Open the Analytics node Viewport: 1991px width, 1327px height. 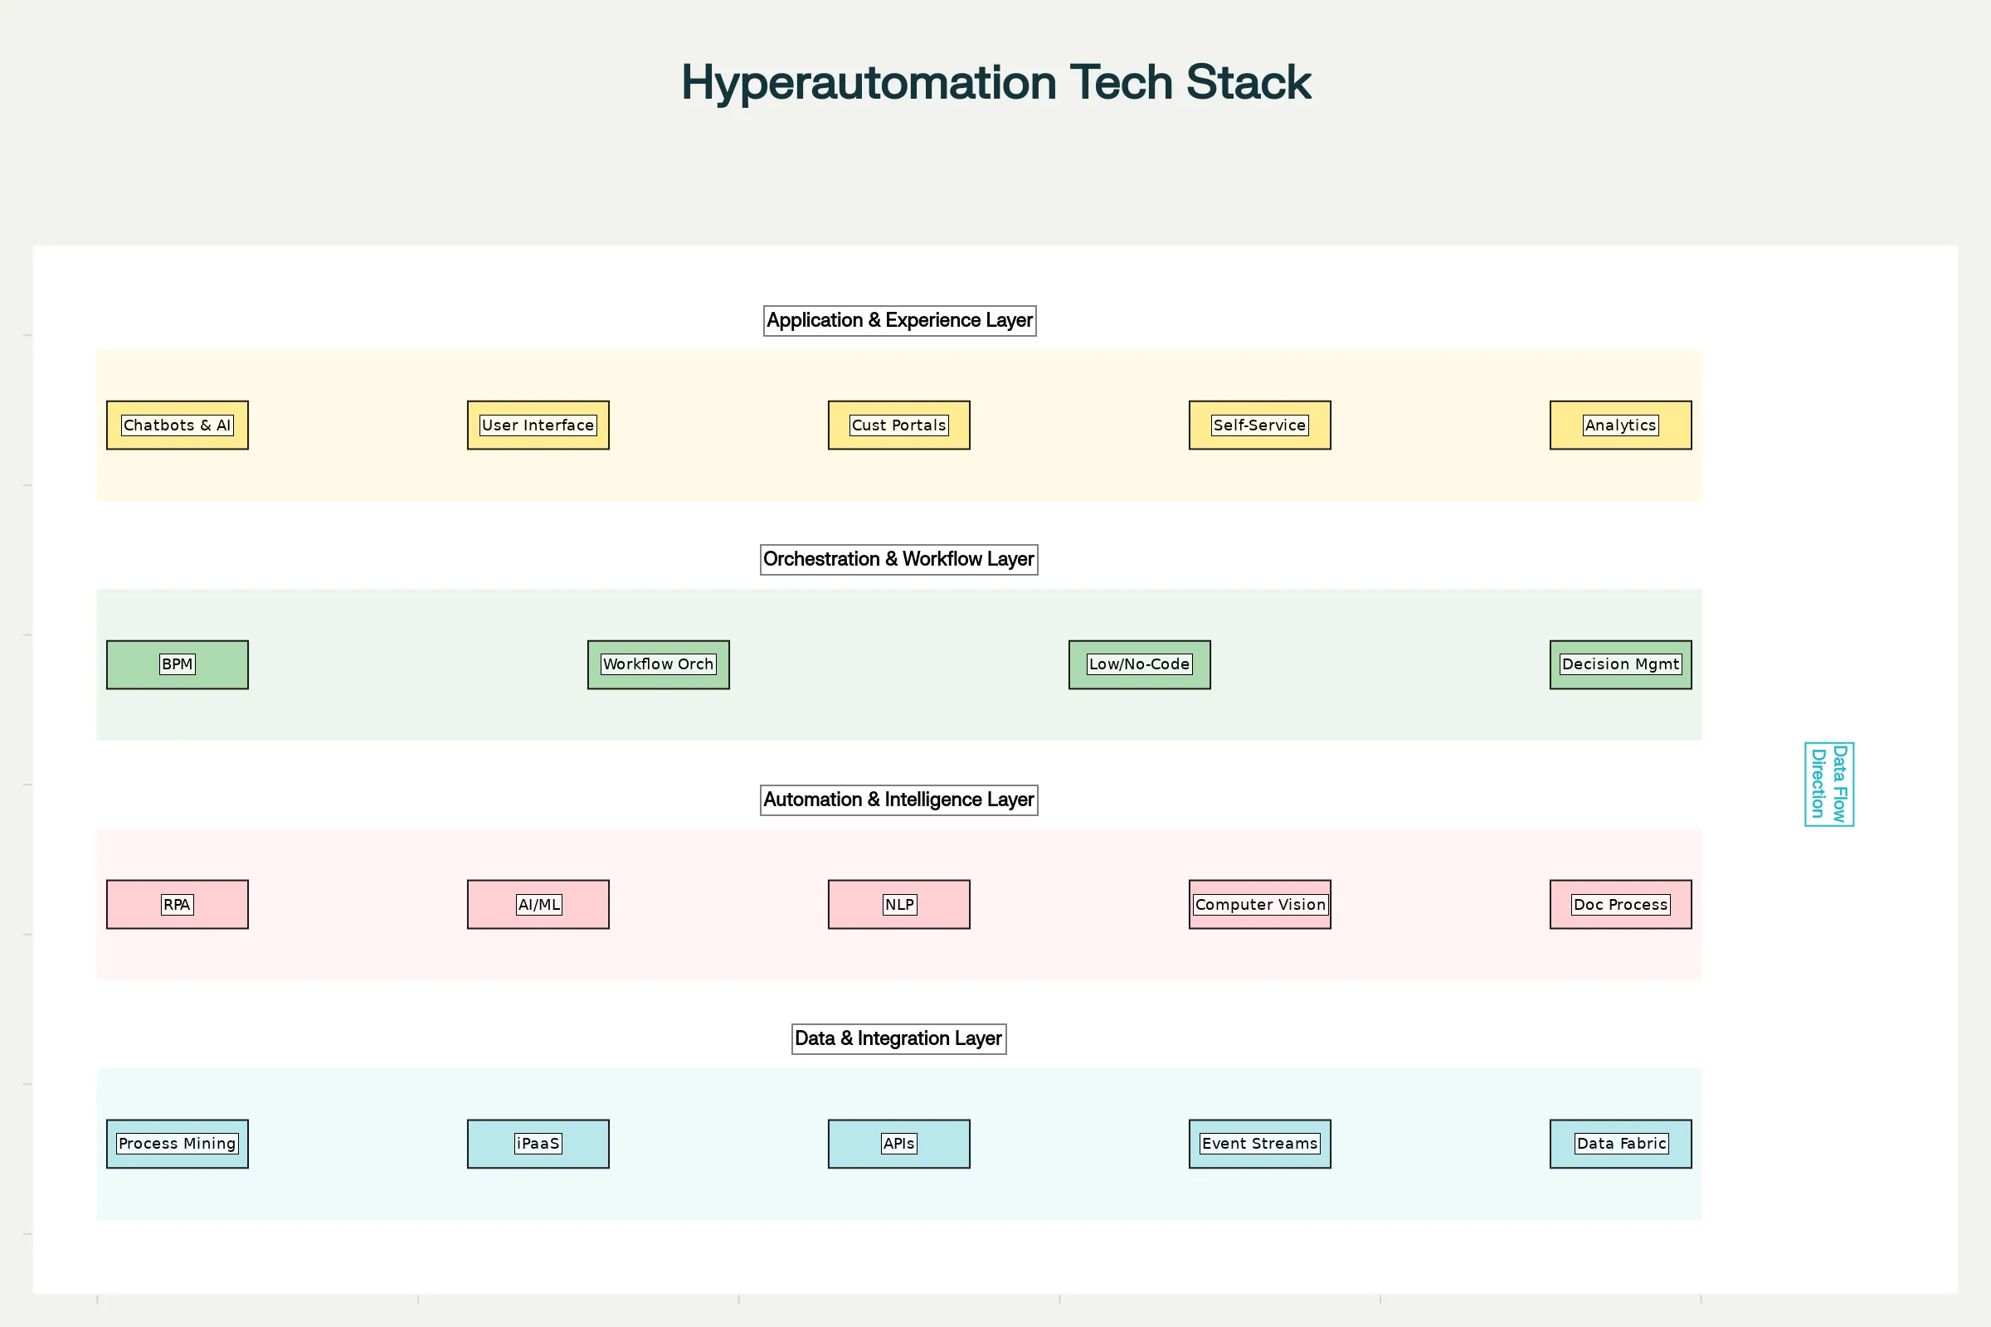tap(1619, 425)
